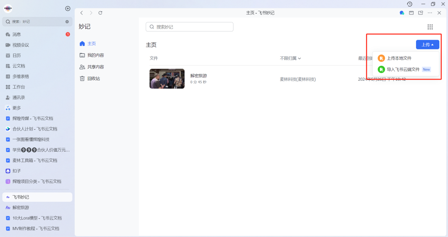The height and width of the screenshot is (237, 448).
Task: Select 上传本地文件 from the upload menu
Action: click(405, 58)
